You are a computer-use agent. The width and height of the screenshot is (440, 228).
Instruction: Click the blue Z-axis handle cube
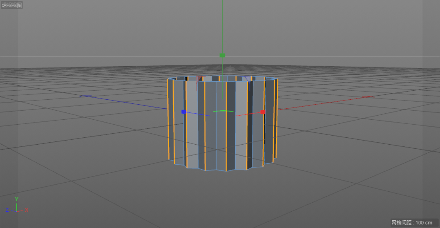(x=184, y=112)
